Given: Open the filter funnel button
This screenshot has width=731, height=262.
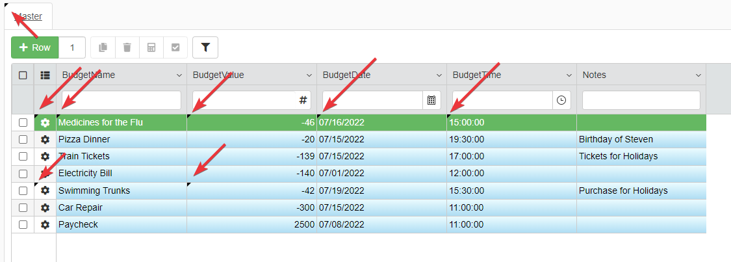Looking at the screenshot, I should point(205,47).
